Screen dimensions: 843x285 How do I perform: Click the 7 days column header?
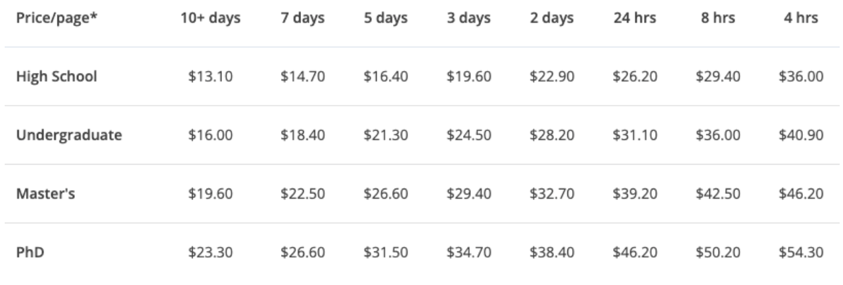(304, 19)
